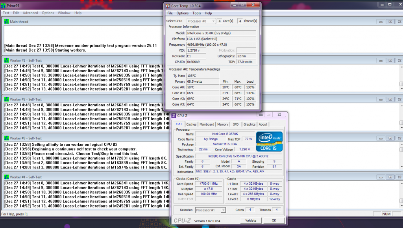The height and width of the screenshot is (228, 403).
Task: Close the Worker #2 child window
Action: (x=399, y=99)
